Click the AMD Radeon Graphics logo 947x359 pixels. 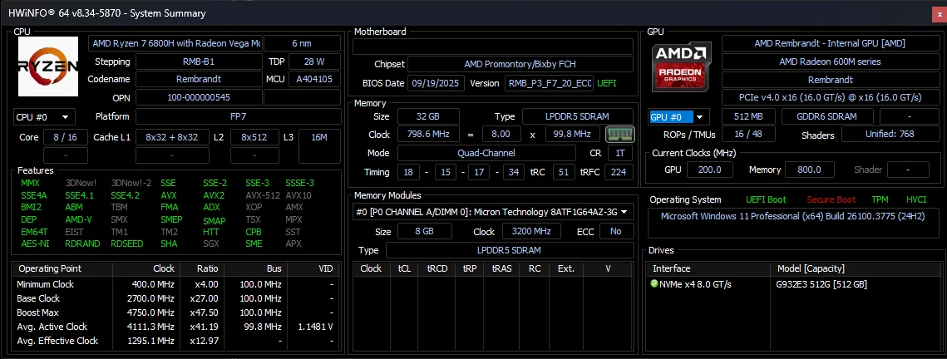pyautogui.click(x=681, y=69)
